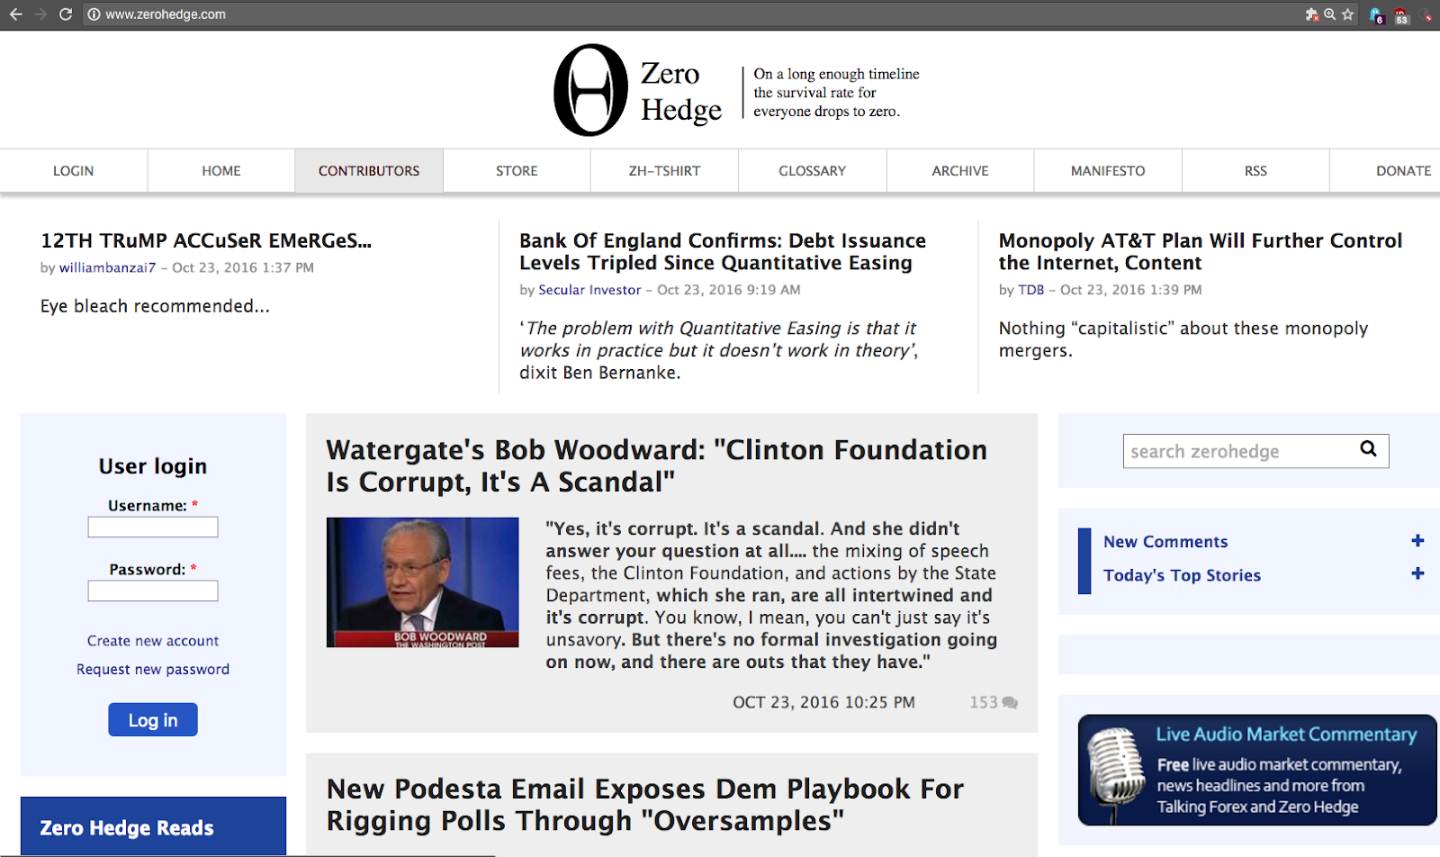Click the Username input field

(x=153, y=527)
